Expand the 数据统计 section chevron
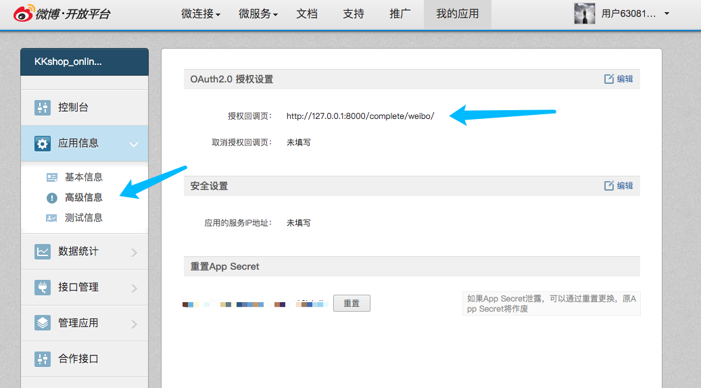The width and height of the screenshot is (701, 388). 134,253
